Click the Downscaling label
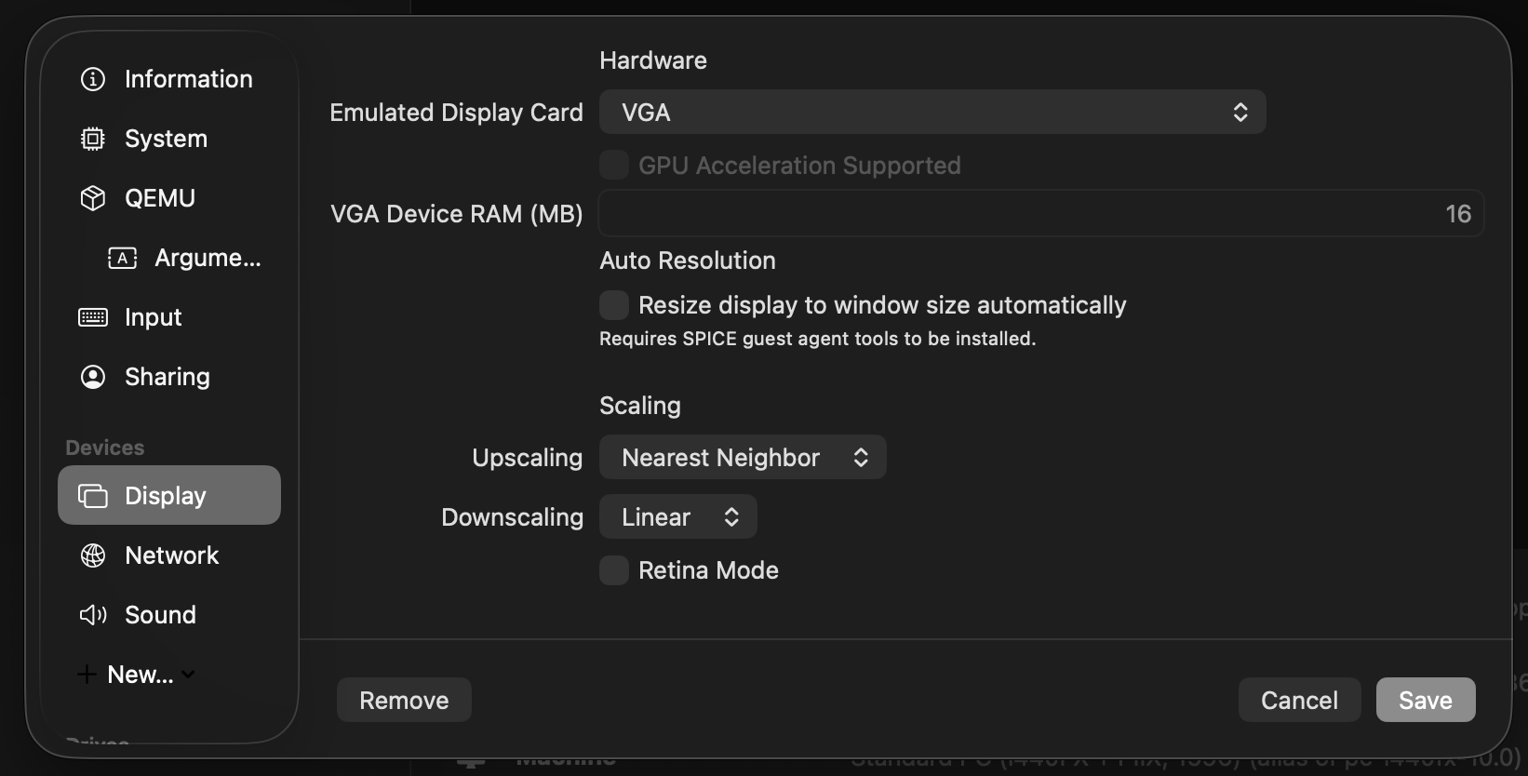Screen dimensions: 1528x776 click(x=512, y=517)
